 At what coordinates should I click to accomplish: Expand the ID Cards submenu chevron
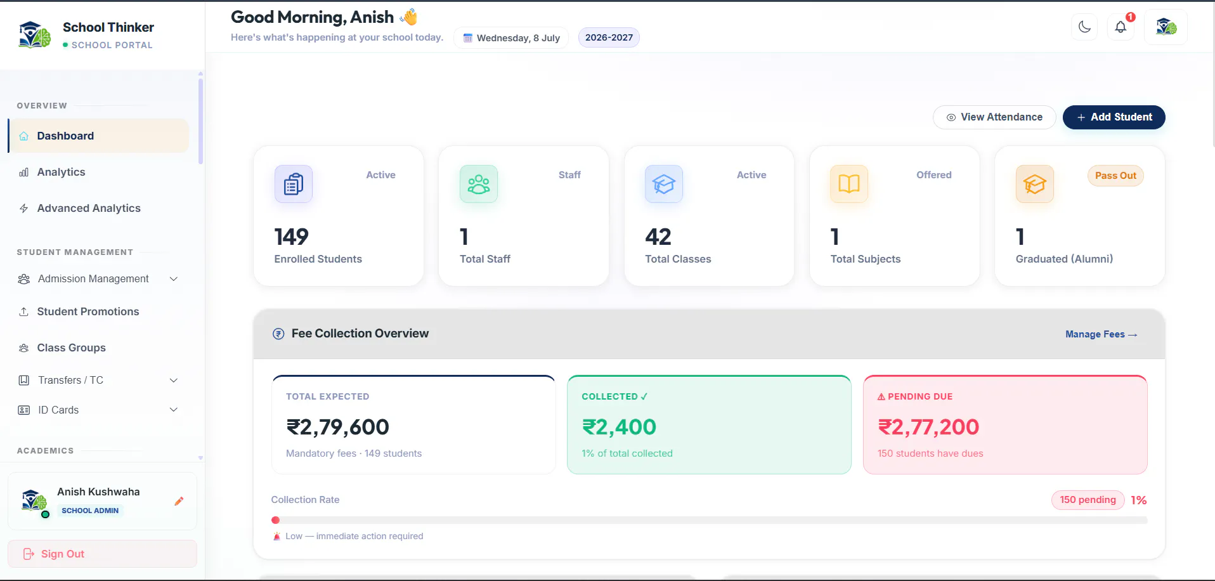(x=174, y=410)
